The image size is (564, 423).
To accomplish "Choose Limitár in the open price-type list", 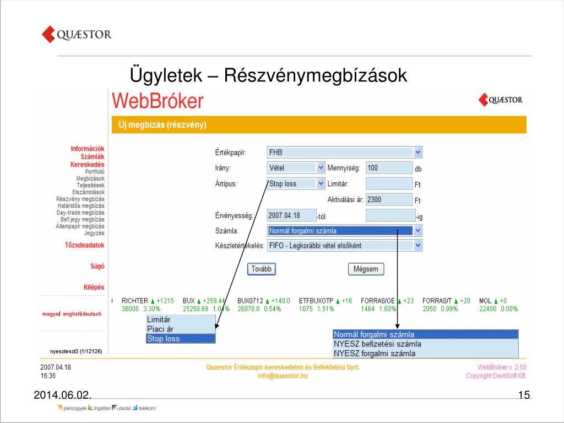I will coord(181,319).
